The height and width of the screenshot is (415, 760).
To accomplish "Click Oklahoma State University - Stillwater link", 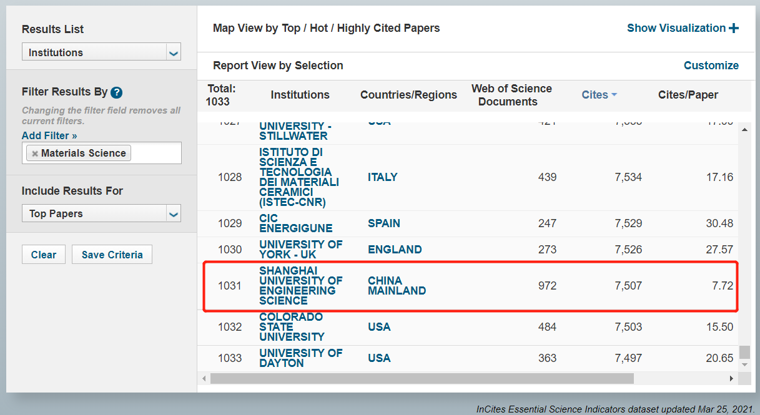I will click(x=295, y=132).
